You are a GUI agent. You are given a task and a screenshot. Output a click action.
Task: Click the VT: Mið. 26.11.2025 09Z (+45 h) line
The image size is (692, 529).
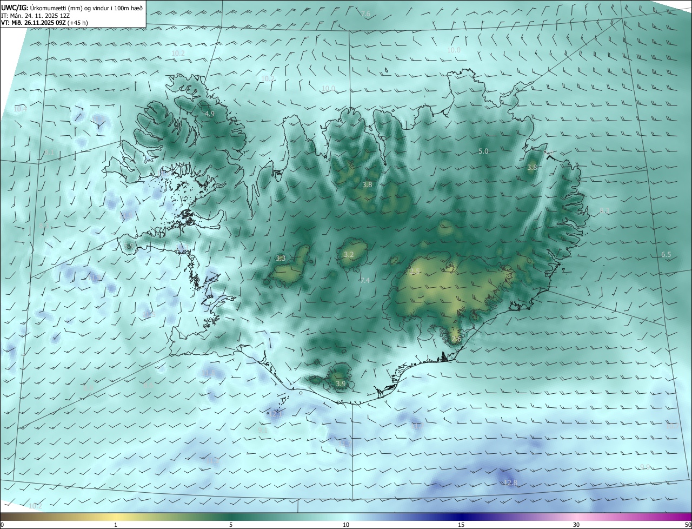pos(44,23)
